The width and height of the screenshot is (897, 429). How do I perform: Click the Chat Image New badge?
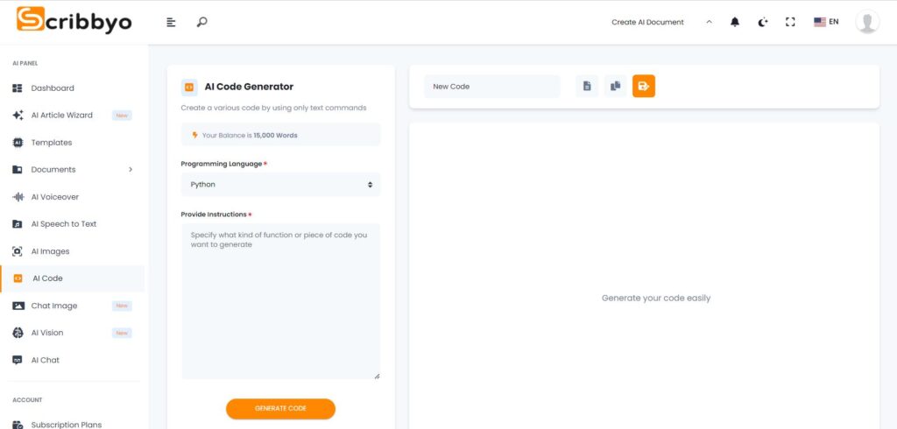(122, 306)
